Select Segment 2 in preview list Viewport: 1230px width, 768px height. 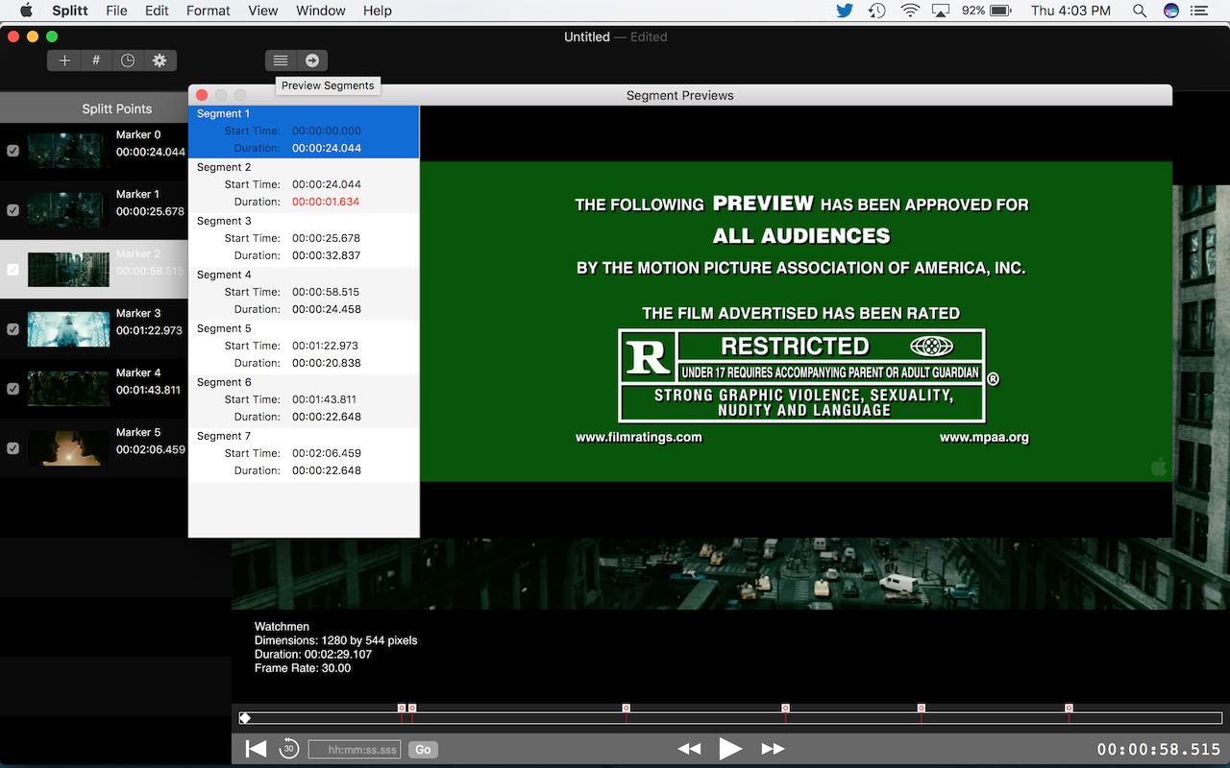[304, 185]
